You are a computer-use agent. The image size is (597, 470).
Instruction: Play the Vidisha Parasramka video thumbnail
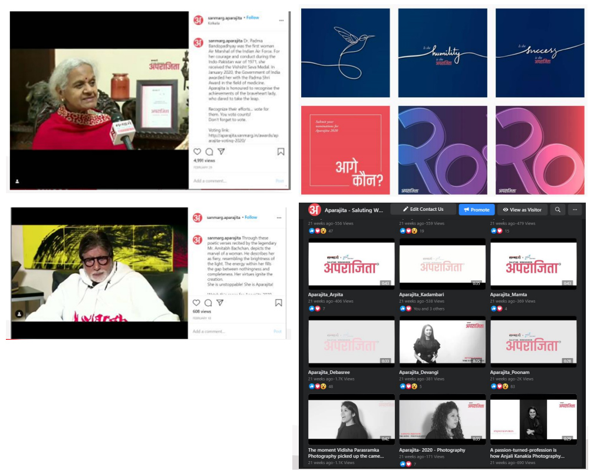(351, 419)
